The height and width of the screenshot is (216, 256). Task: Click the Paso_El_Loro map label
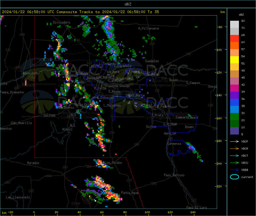coord(197,207)
